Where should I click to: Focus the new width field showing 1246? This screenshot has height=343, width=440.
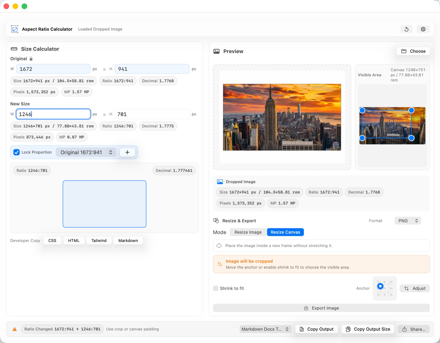pos(53,114)
